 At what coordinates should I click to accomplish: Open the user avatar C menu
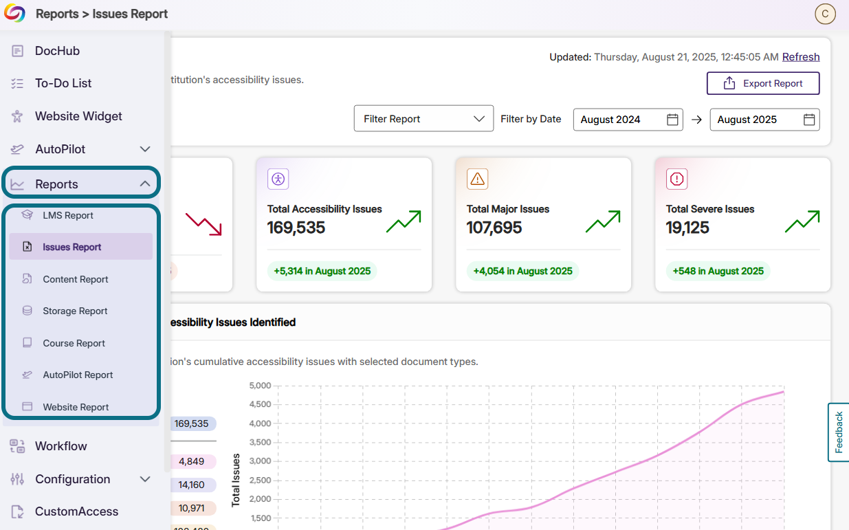coord(824,14)
